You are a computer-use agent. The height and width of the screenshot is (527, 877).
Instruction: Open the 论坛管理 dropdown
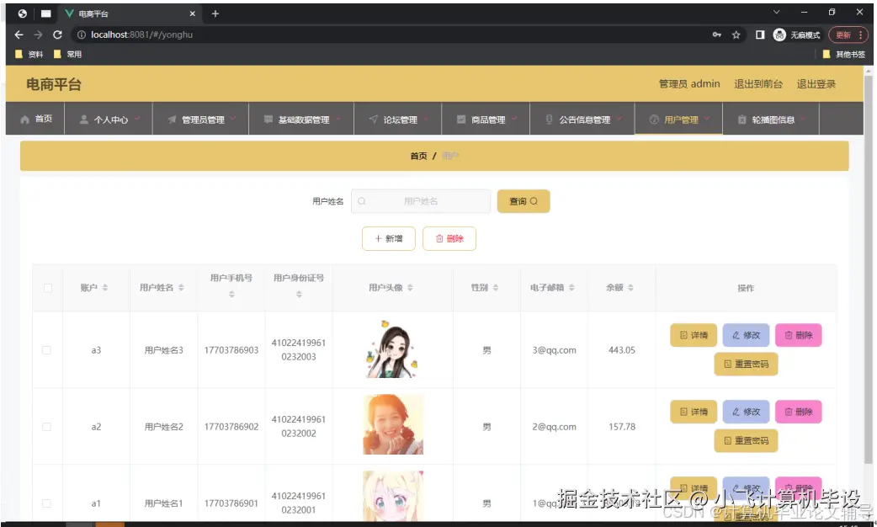[x=399, y=118]
